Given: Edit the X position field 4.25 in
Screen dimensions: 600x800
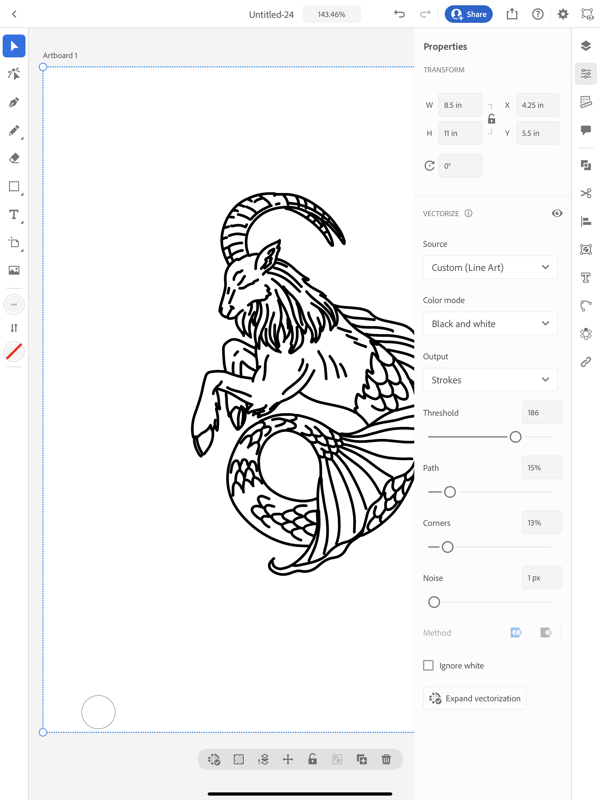Looking at the screenshot, I should tap(538, 105).
